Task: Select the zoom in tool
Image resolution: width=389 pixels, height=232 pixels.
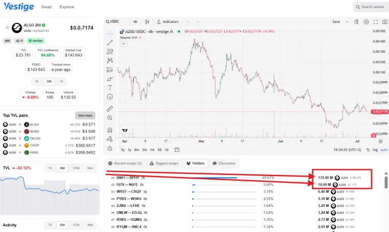Action: coord(110,118)
